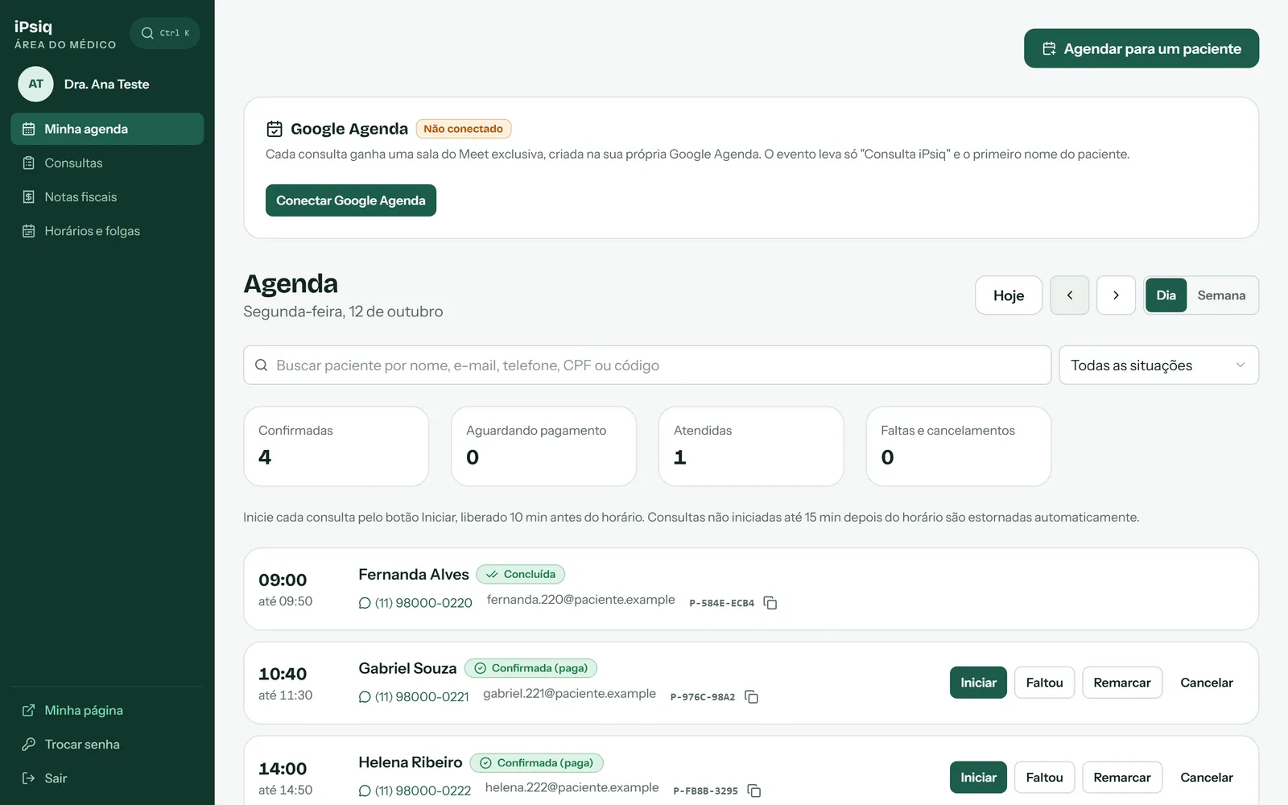
Task: Open Minha agenda in the sidebar
Action: 107,129
